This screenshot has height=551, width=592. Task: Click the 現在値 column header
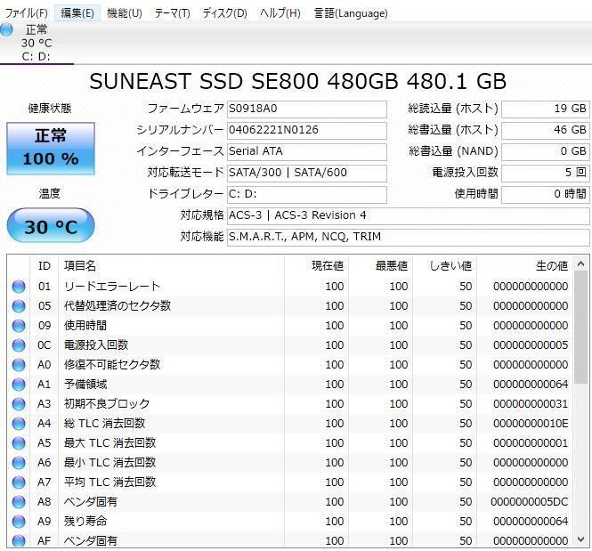316,265
